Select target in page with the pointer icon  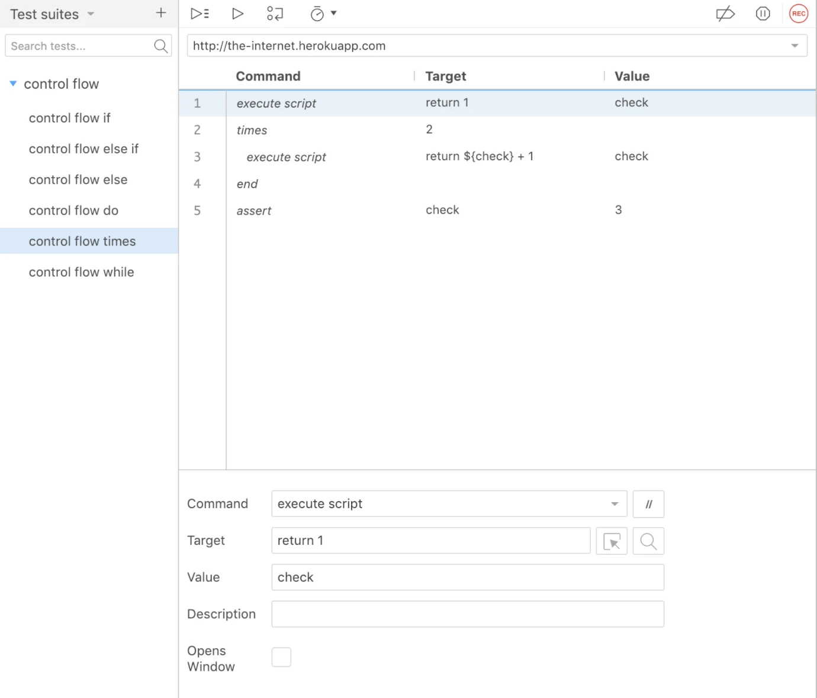coord(612,541)
